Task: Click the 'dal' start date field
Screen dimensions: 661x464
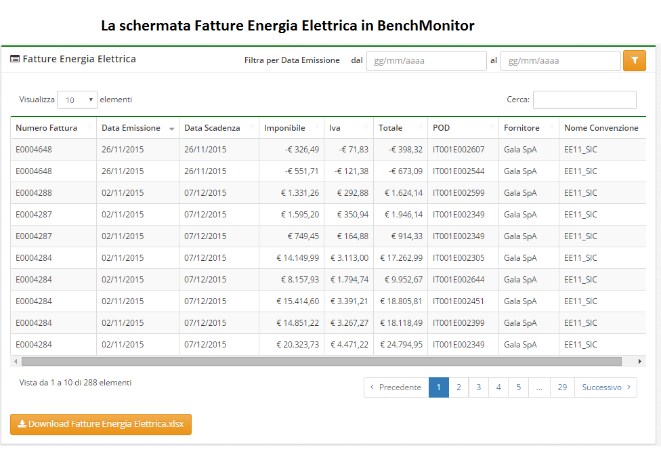Action: 426,61
